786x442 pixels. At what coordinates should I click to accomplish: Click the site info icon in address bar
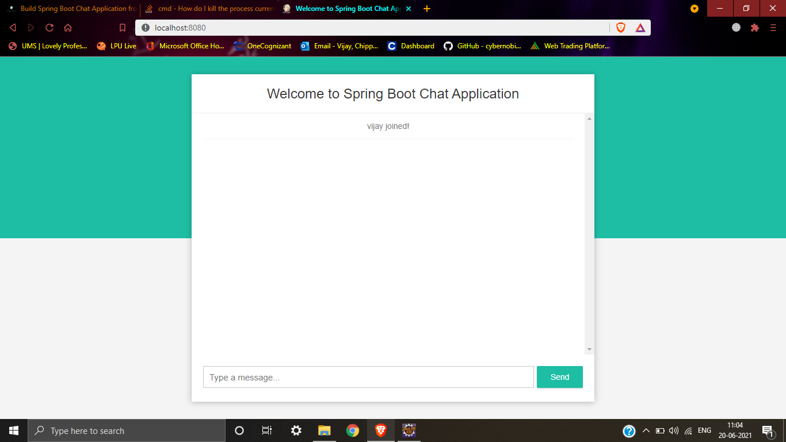click(145, 28)
